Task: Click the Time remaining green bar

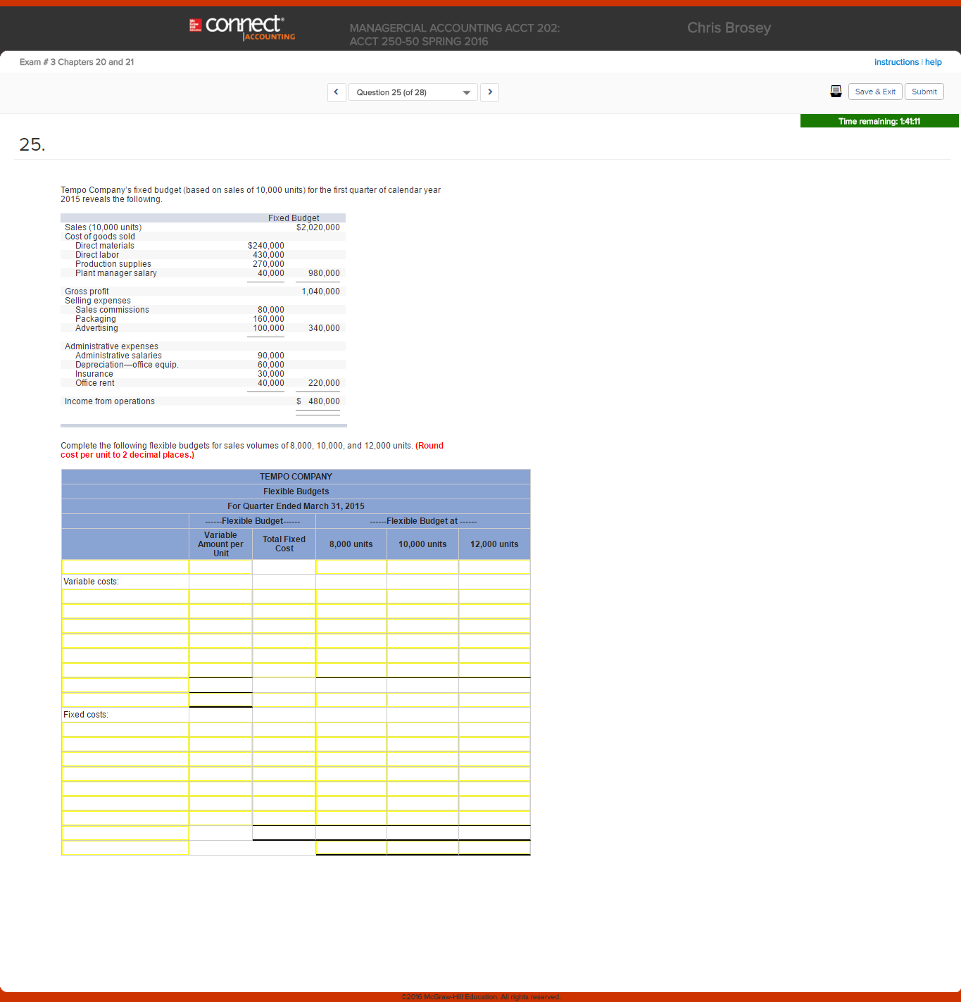Action: (879, 121)
